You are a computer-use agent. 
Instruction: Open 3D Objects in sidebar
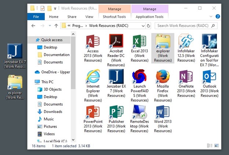50,89
